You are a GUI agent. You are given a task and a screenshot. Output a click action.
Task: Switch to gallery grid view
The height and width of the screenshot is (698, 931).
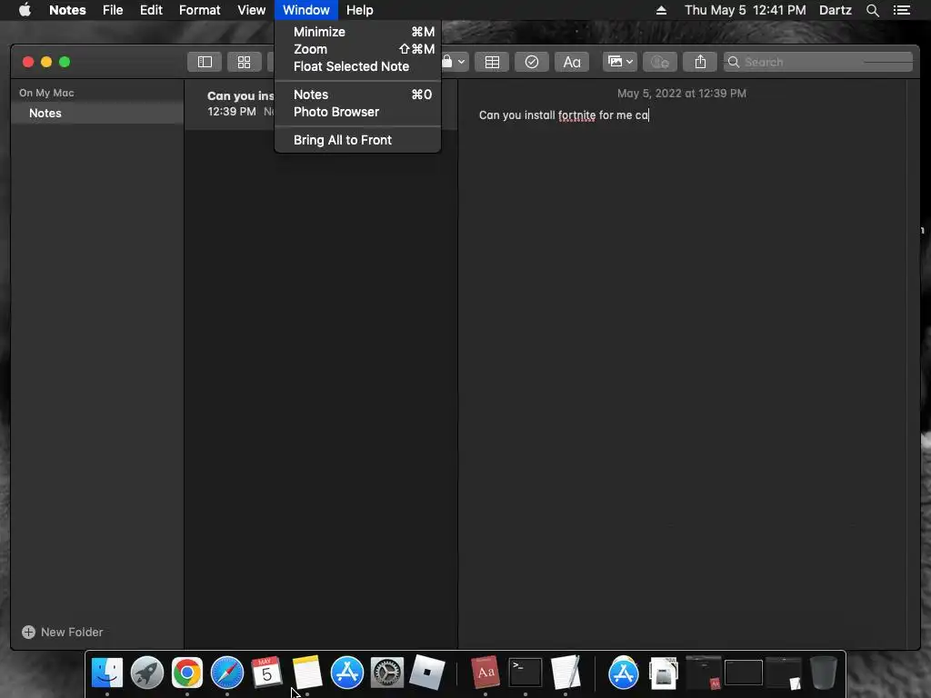tap(244, 62)
